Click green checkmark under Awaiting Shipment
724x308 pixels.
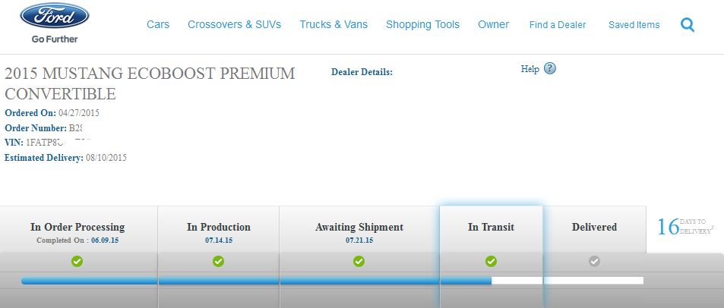coord(359,262)
